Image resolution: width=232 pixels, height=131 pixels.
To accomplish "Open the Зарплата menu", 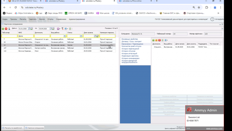I will click(x=33, y=19).
